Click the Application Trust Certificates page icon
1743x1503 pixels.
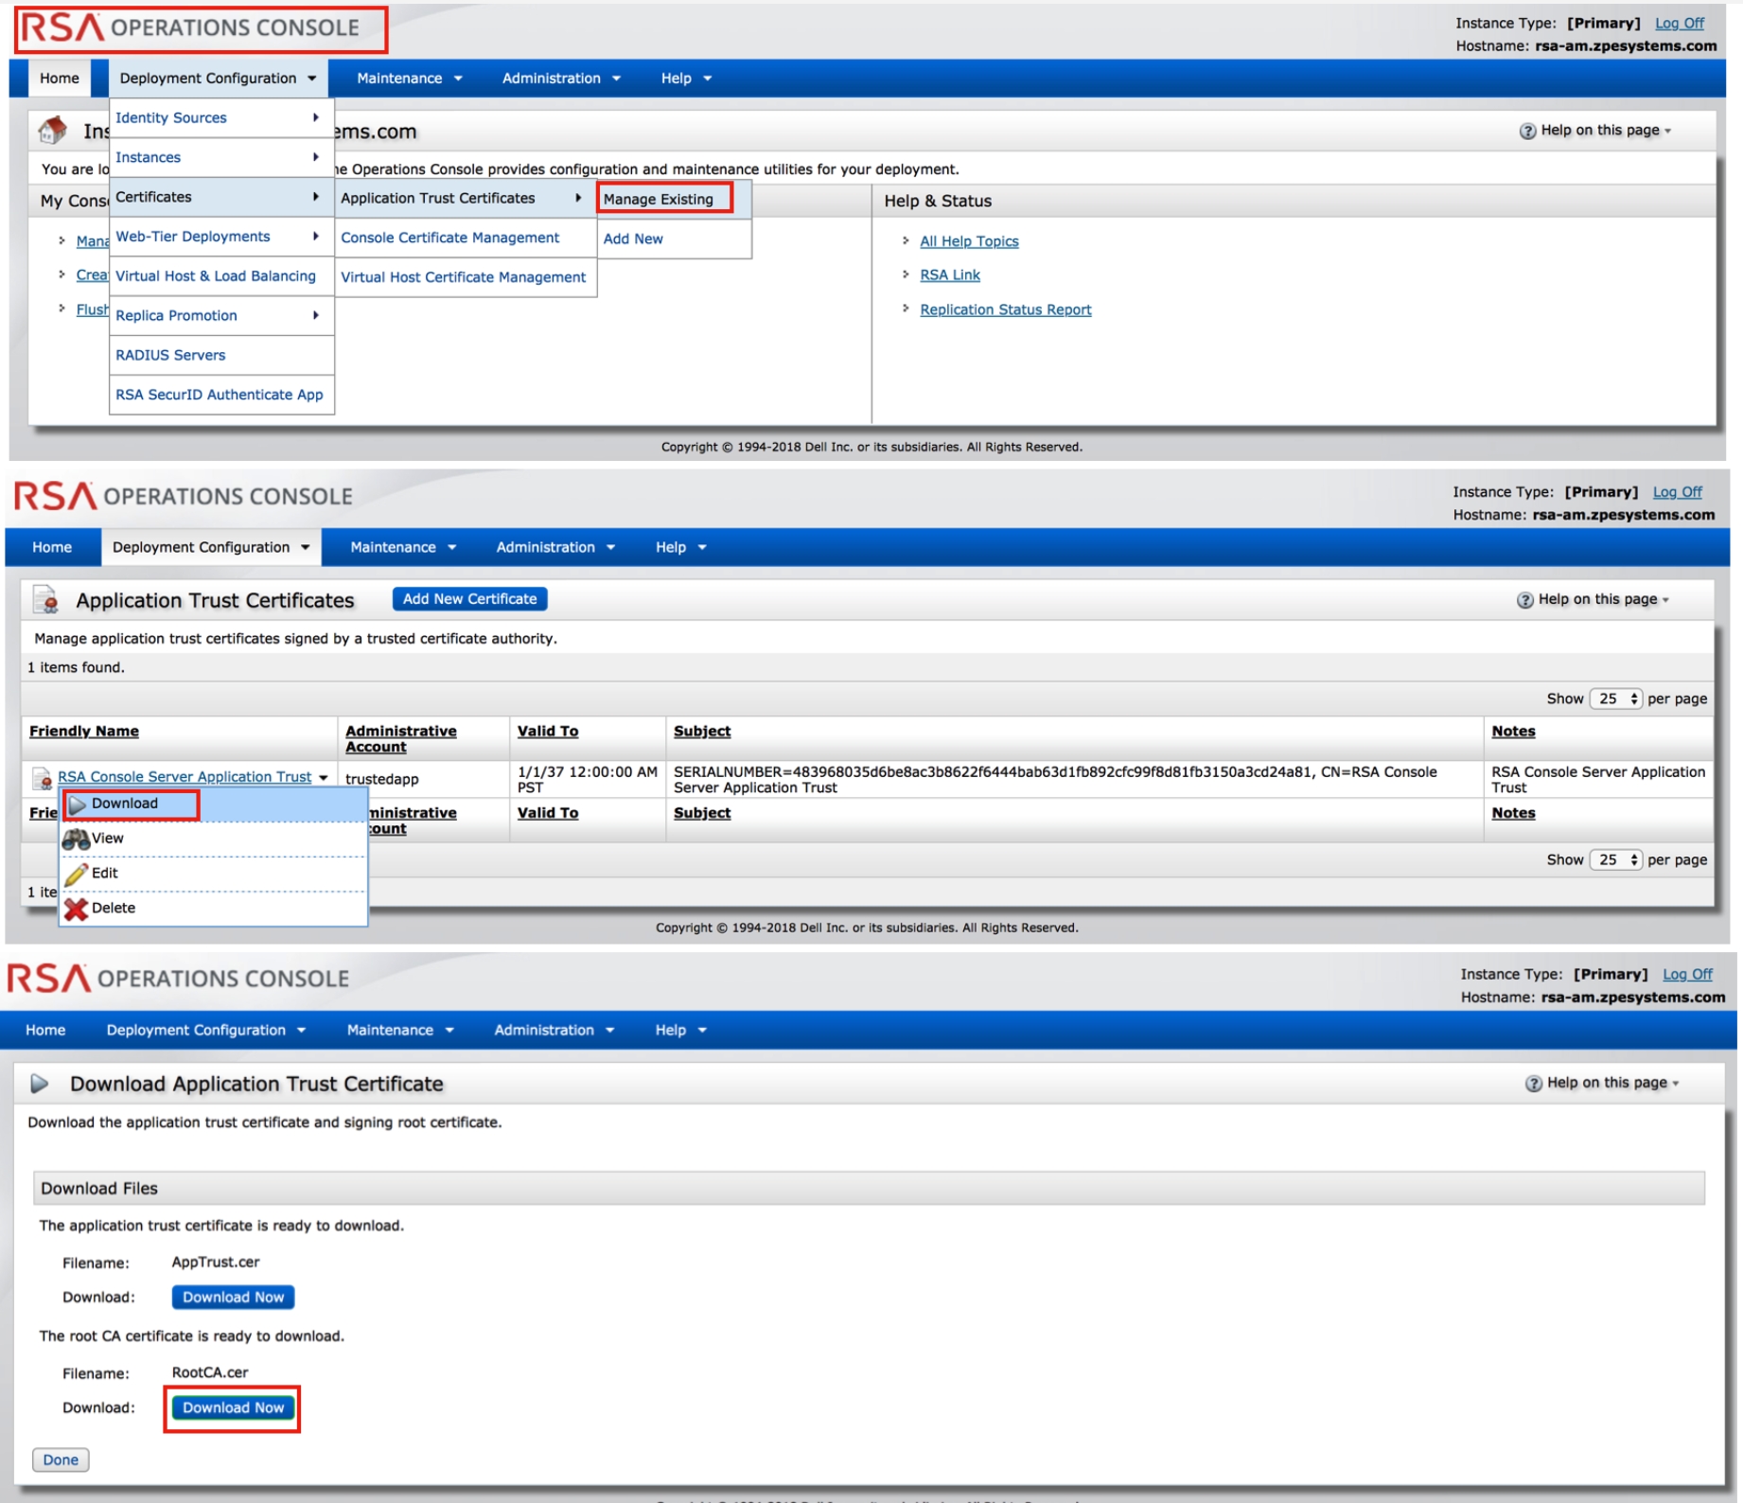click(45, 600)
